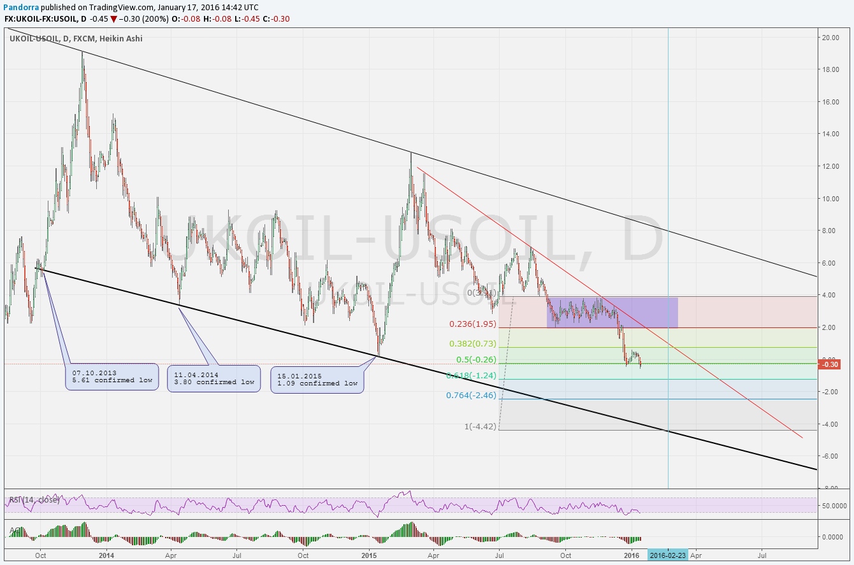This screenshot has height=565, width=854.
Task: Click the 12.00 price axis label
Action: tap(830, 166)
